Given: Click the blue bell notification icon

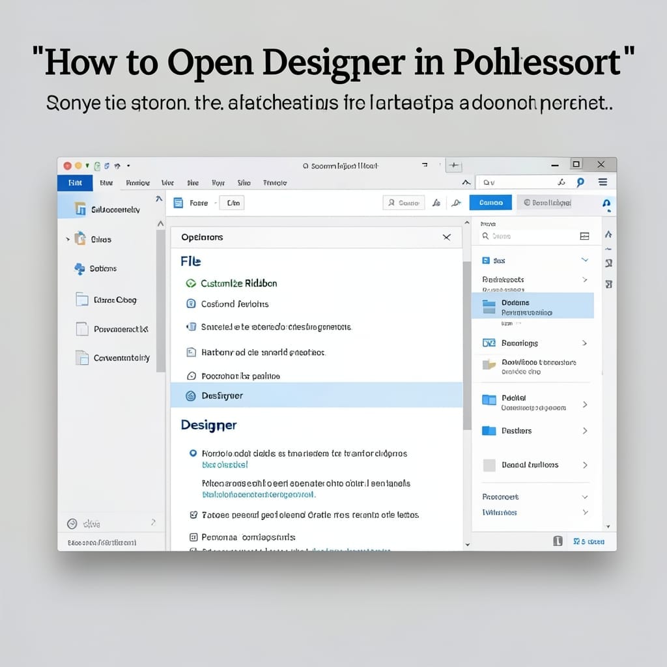Looking at the screenshot, I should click(x=606, y=204).
